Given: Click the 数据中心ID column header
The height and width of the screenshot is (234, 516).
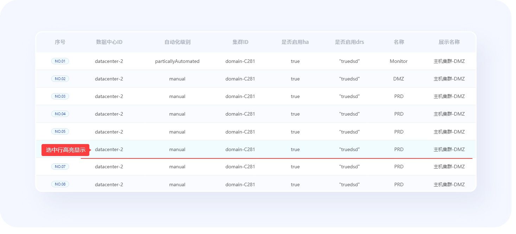Looking at the screenshot, I should pos(109,42).
